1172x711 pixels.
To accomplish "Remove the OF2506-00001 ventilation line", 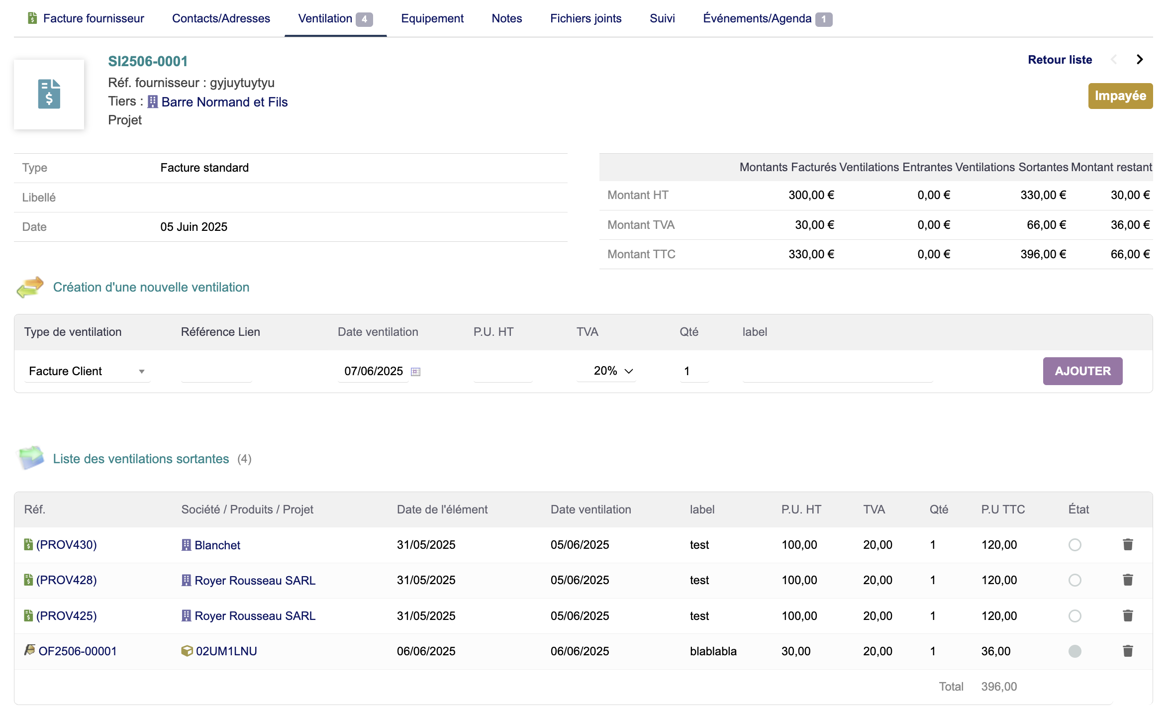I will pos(1127,651).
